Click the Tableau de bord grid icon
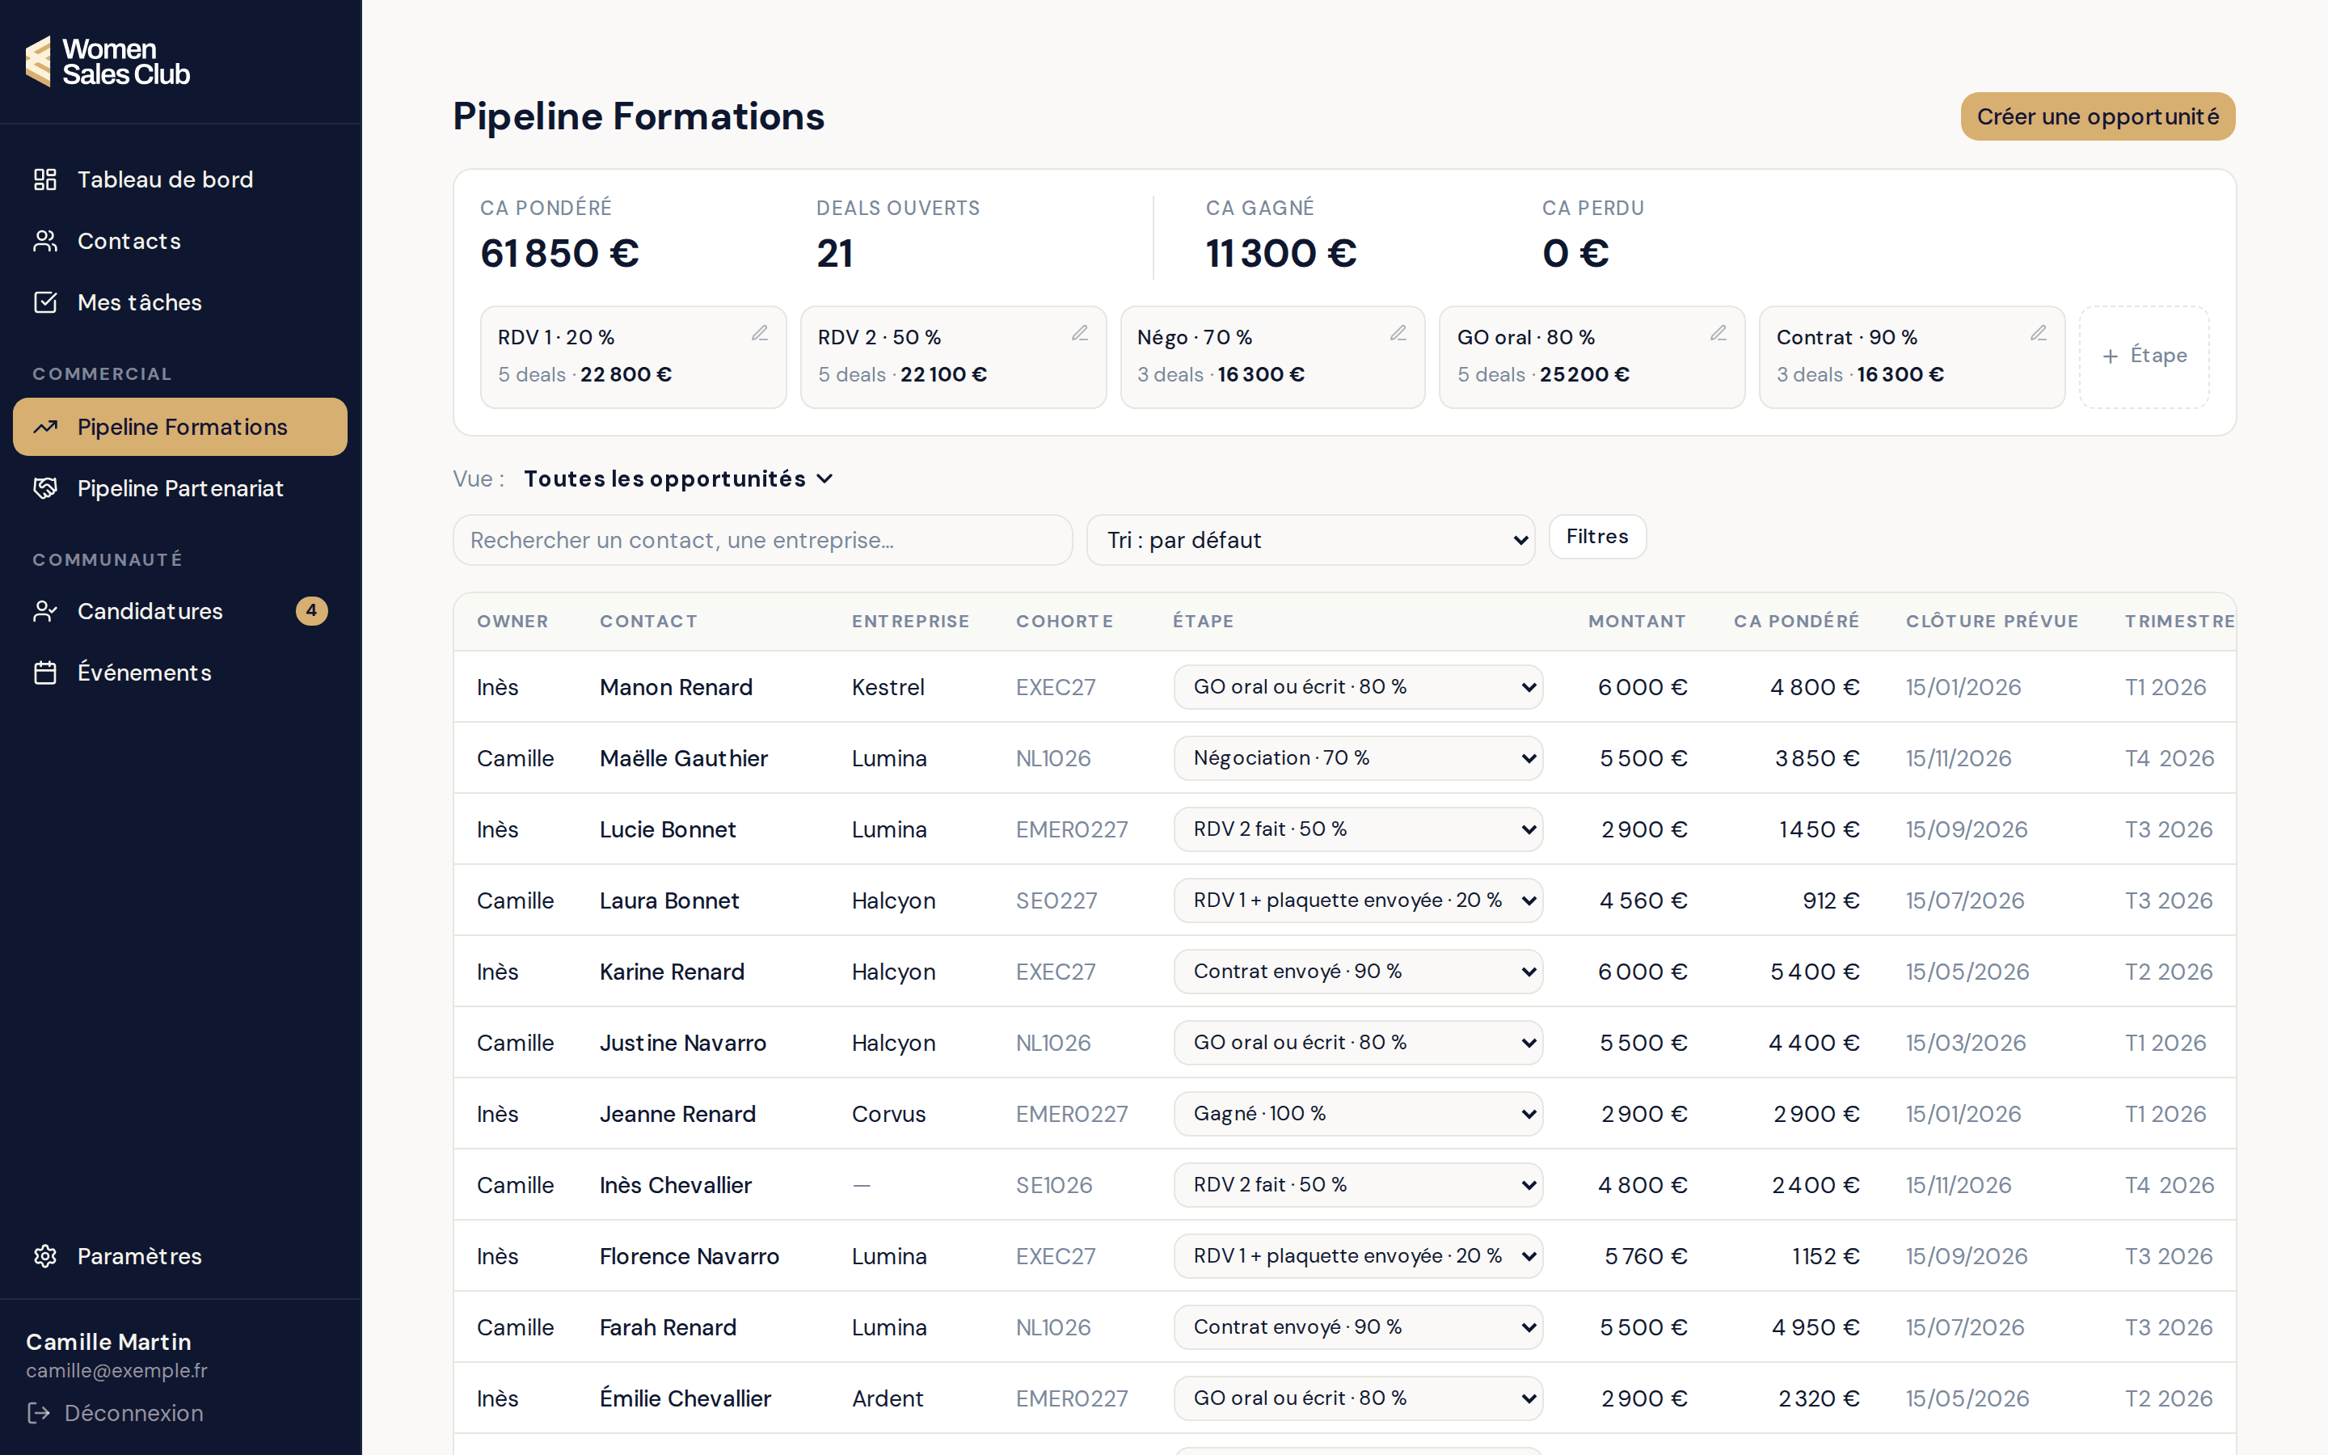2328x1455 pixels. click(45, 180)
